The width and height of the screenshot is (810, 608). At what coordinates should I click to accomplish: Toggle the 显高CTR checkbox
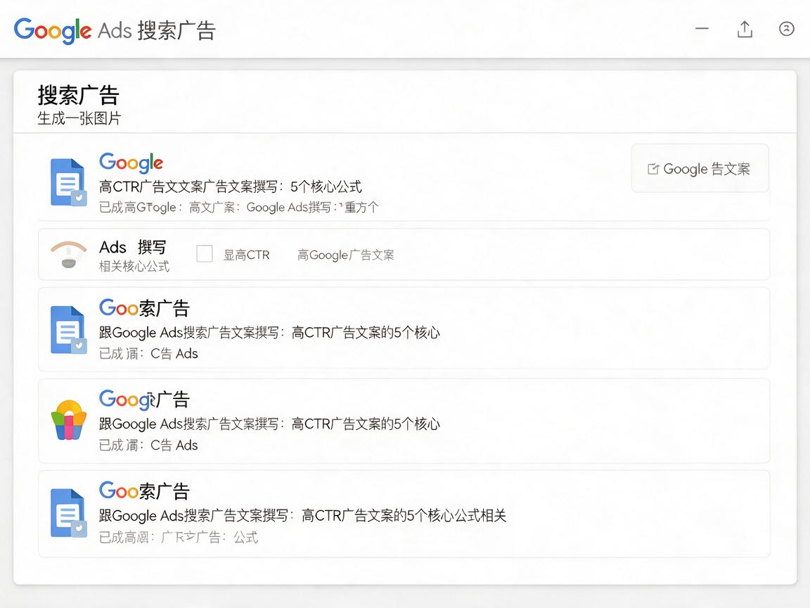pos(205,254)
